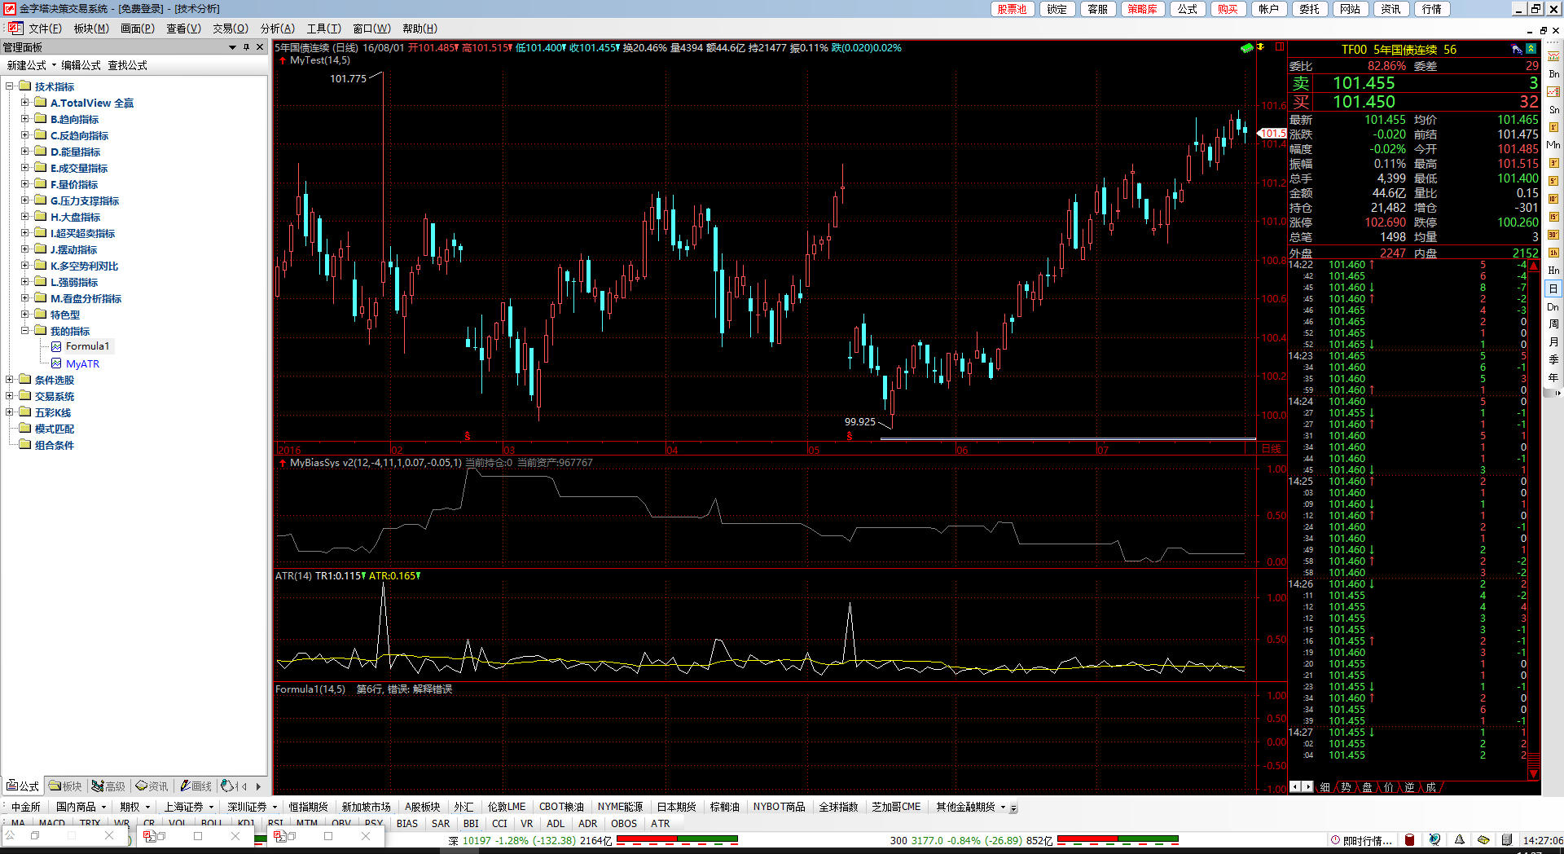Select MyATR in indicator tree
This screenshot has height=854, width=1564.
coord(82,363)
